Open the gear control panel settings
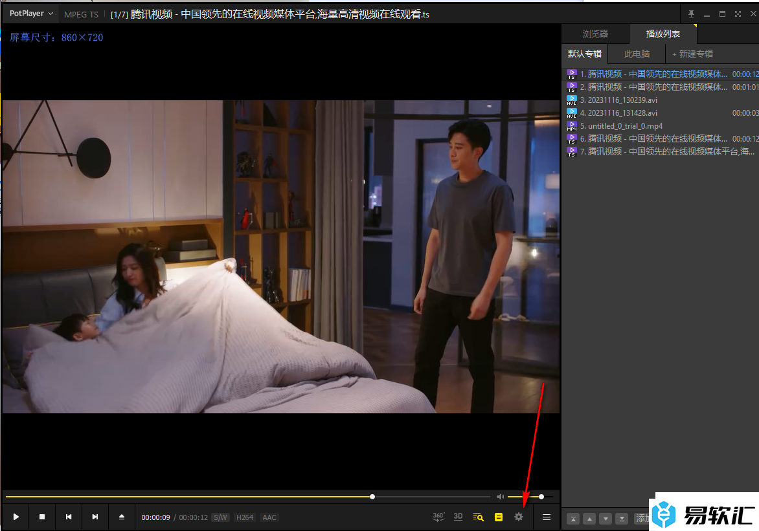Viewport: 759px width, 531px height. pos(519,517)
